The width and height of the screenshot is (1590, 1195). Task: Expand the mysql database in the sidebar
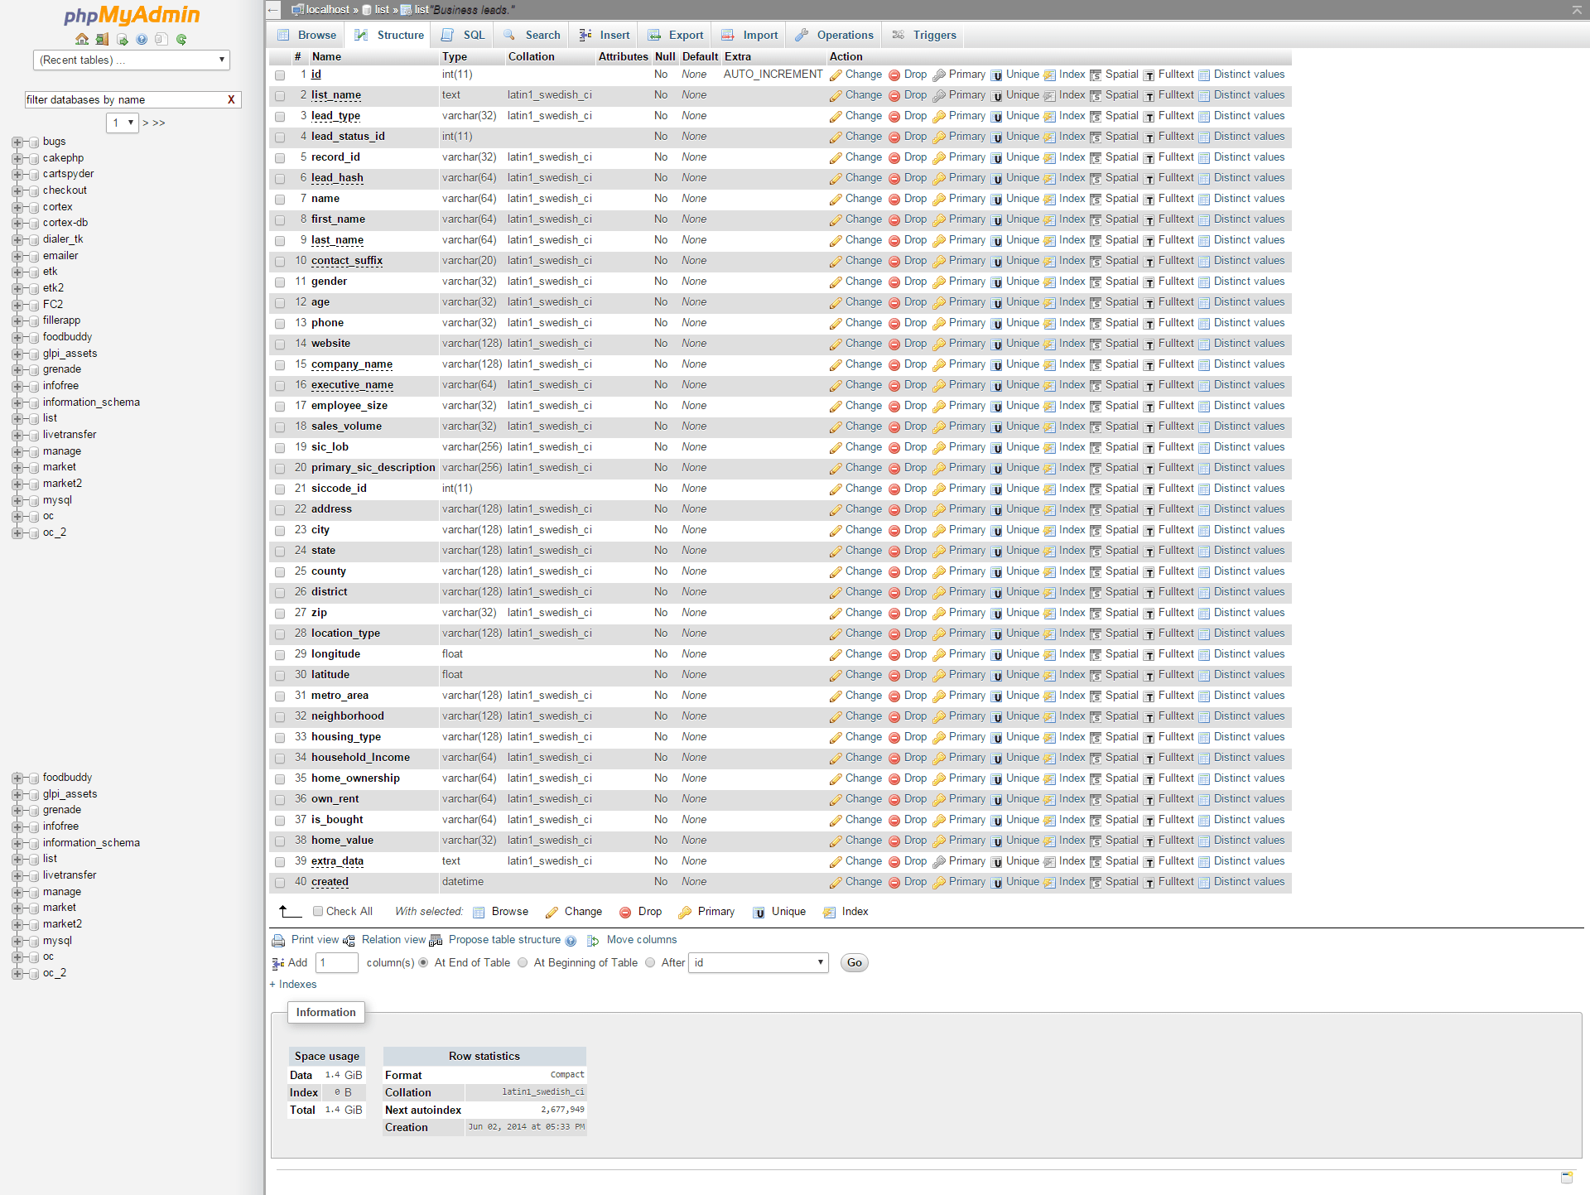pyautogui.click(x=18, y=500)
